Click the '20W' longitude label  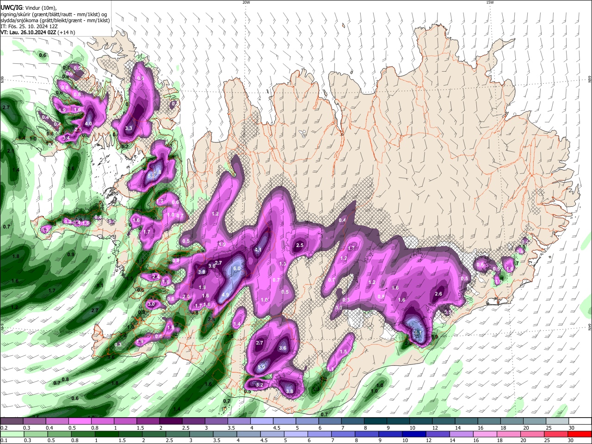coord(246,2)
